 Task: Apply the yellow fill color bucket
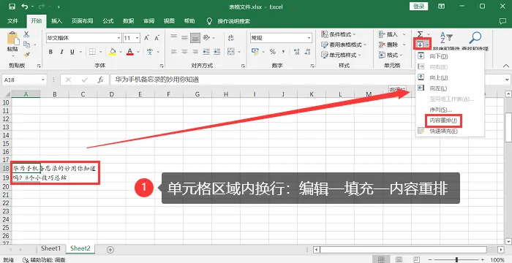113,52
